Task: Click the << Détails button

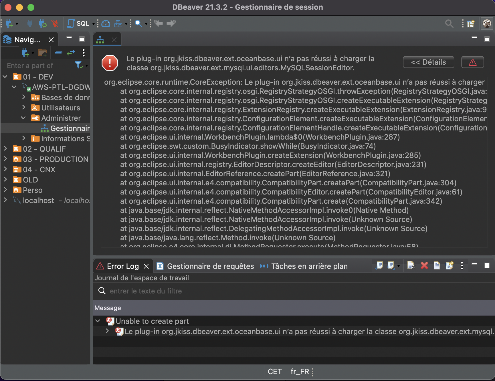Action: click(428, 62)
